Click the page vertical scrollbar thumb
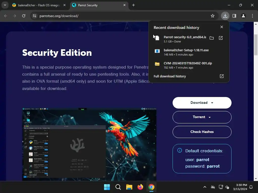Screen dimensions: 258x193 point(256,45)
